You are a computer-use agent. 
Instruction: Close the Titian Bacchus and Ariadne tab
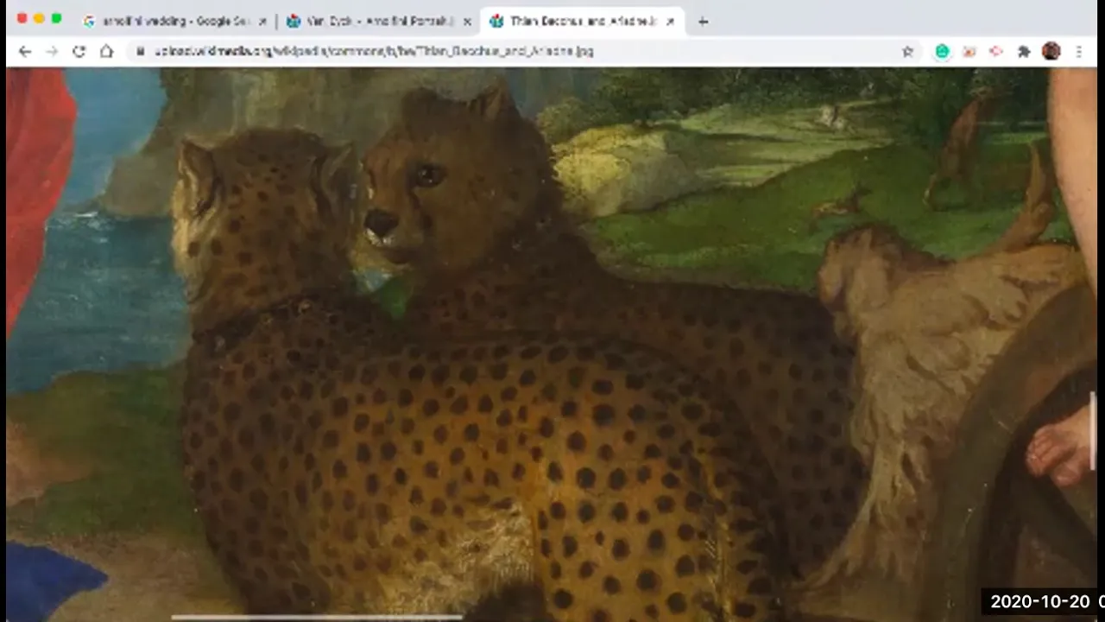[670, 22]
